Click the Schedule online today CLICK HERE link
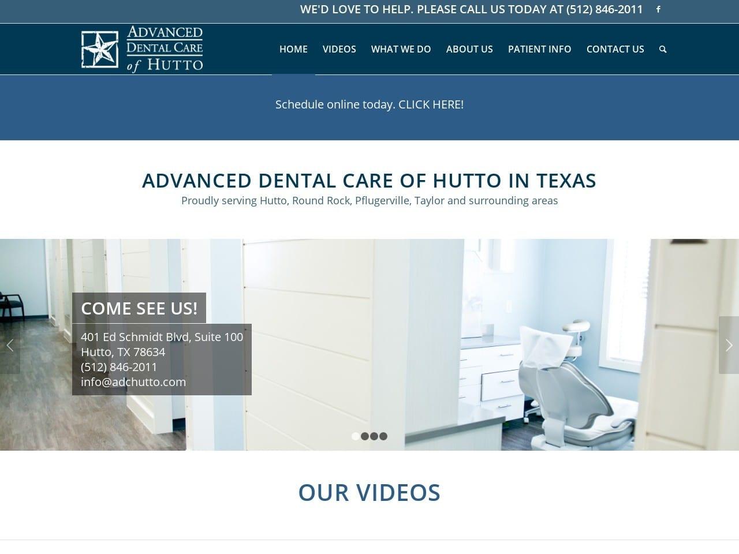The height and width of the screenshot is (554, 739). [369, 104]
